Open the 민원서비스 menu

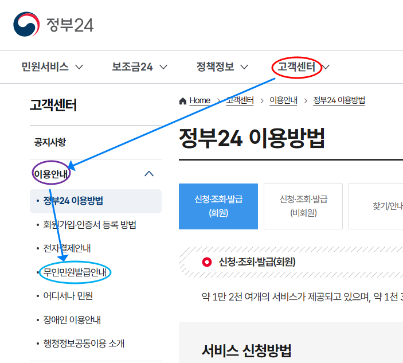coord(45,67)
